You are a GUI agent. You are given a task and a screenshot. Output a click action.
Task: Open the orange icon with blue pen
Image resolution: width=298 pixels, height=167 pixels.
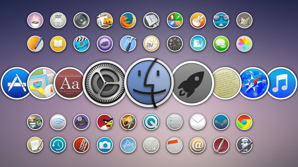pyautogui.click(x=35, y=44)
